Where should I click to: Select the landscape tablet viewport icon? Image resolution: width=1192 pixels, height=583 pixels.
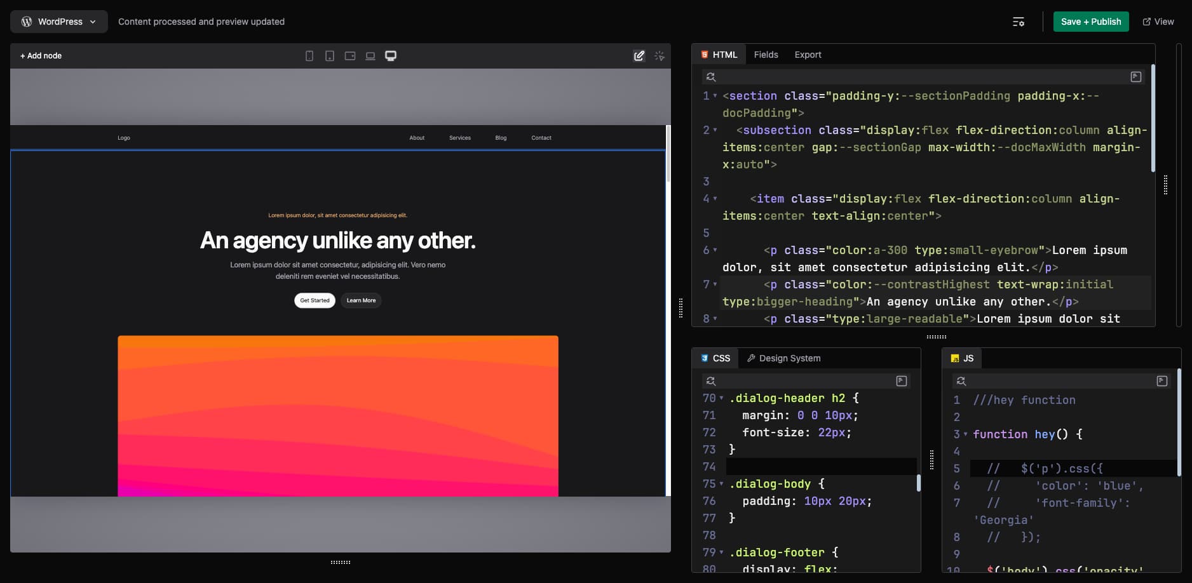350,56
